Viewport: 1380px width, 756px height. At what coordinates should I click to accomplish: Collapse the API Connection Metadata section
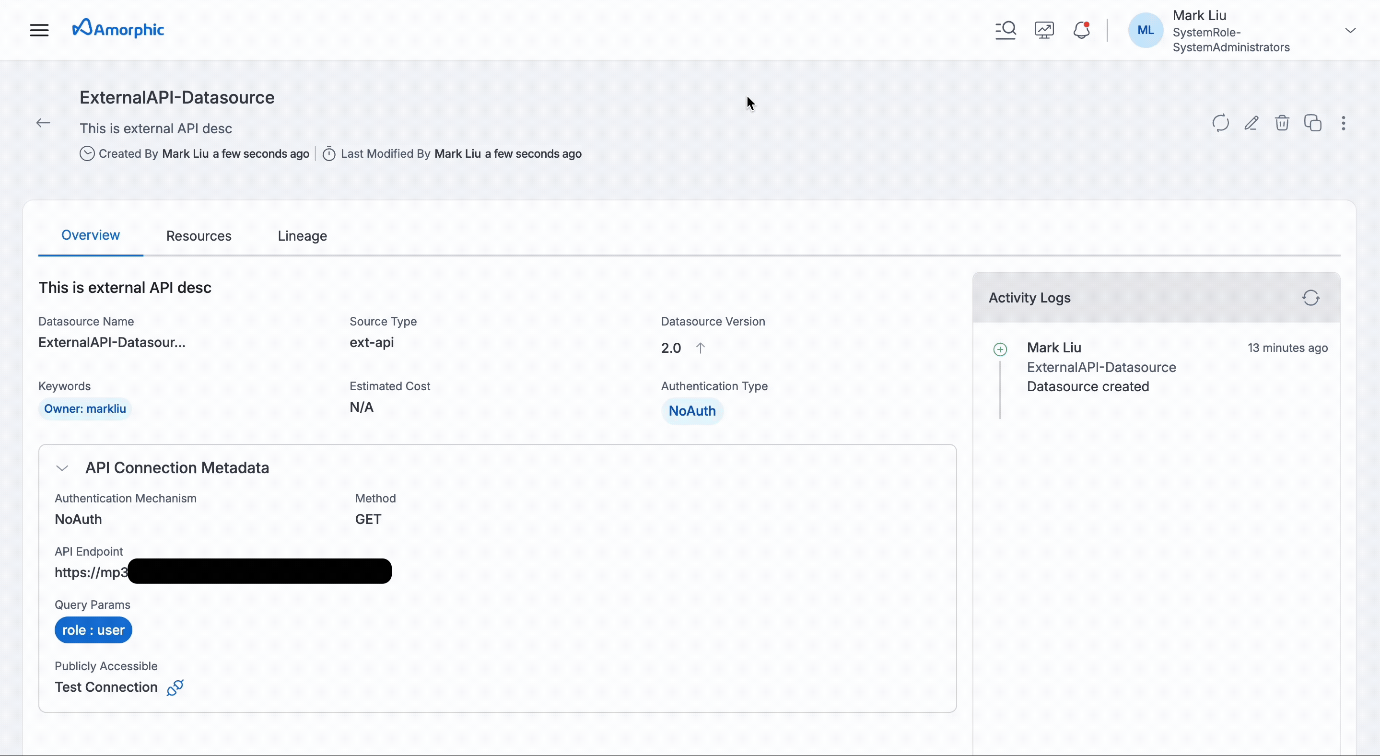[x=62, y=467]
